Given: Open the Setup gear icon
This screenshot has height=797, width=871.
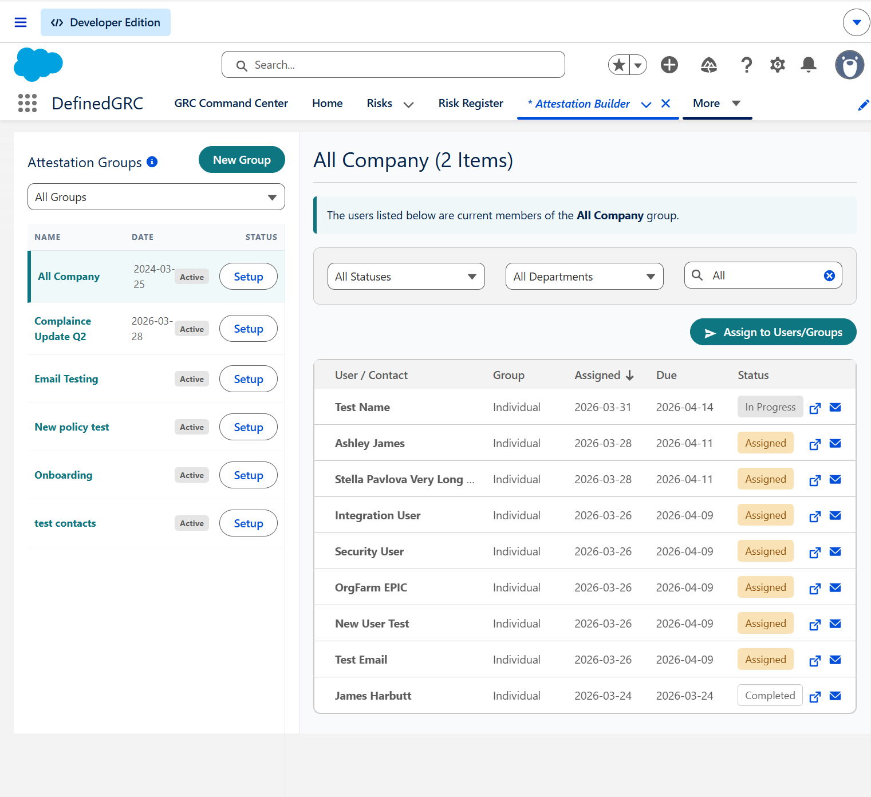Looking at the screenshot, I should point(778,65).
